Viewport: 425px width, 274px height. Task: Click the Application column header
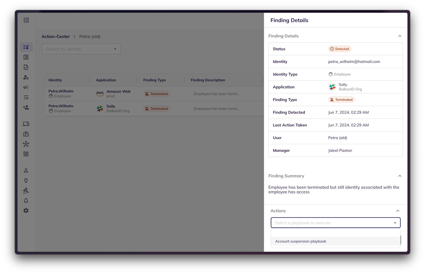[106, 80]
